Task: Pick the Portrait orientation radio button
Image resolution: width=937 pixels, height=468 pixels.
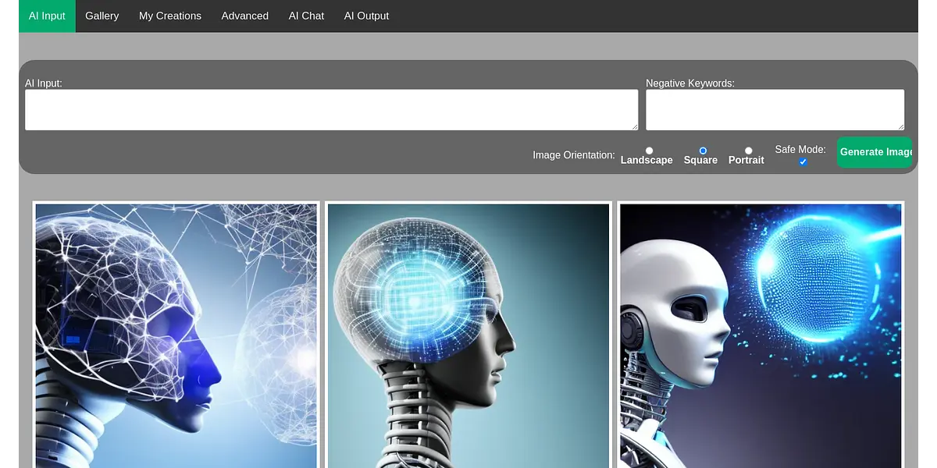Action: (748, 151)
